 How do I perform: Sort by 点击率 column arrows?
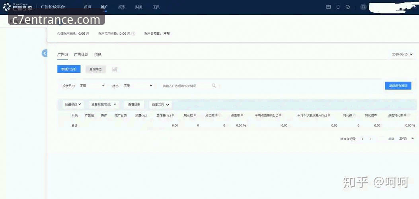point(242,115)
